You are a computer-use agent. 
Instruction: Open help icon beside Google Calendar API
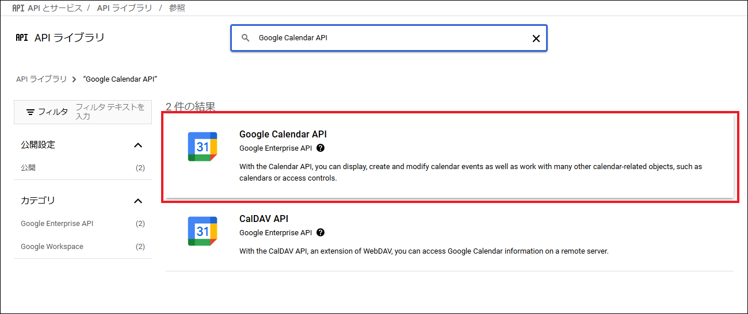(x=320, y=148)
